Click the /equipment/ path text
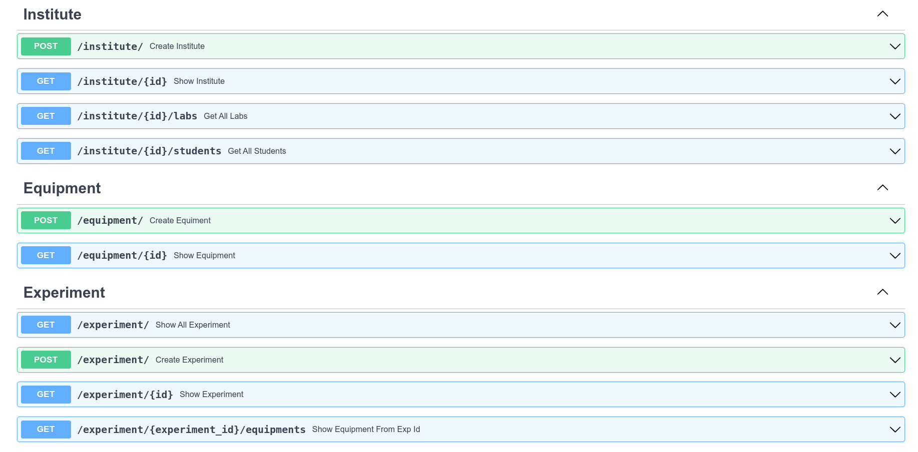918x452 pixels. (x=110, y=221)
